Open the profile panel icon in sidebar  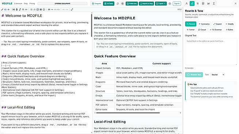point(187,4)
